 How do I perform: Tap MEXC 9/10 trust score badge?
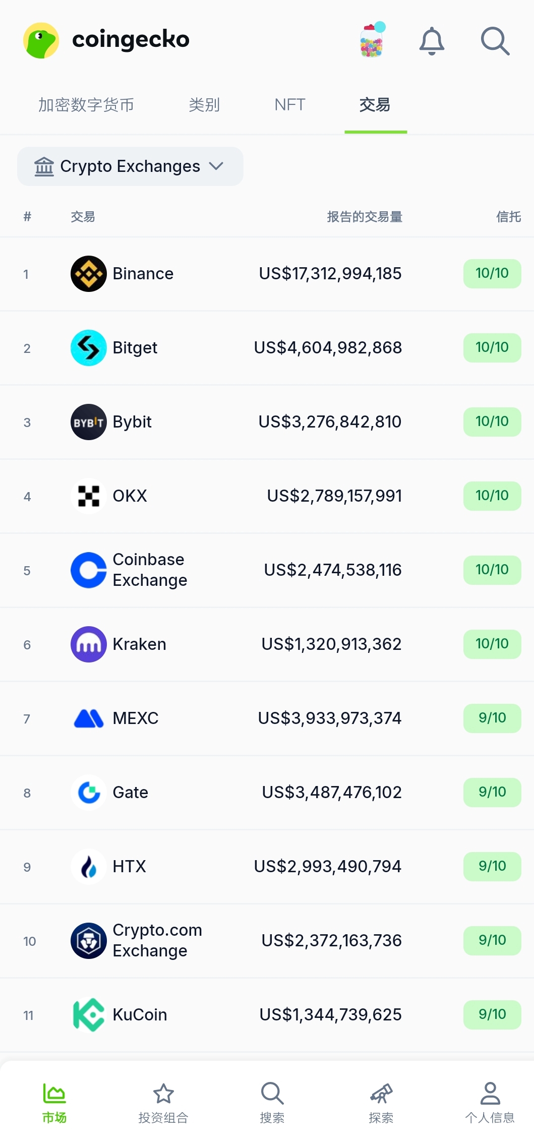pos(492,718)
